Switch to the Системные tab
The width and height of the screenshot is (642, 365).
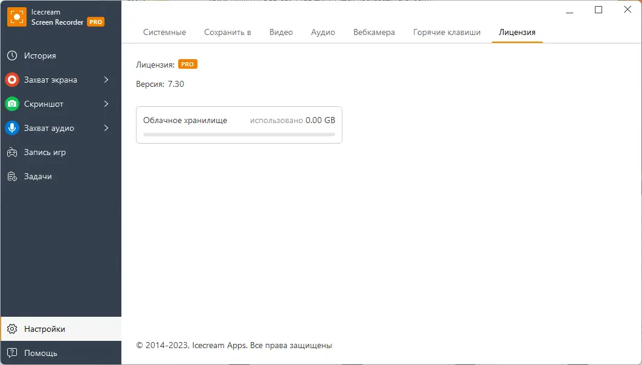(x=164, y=33)
